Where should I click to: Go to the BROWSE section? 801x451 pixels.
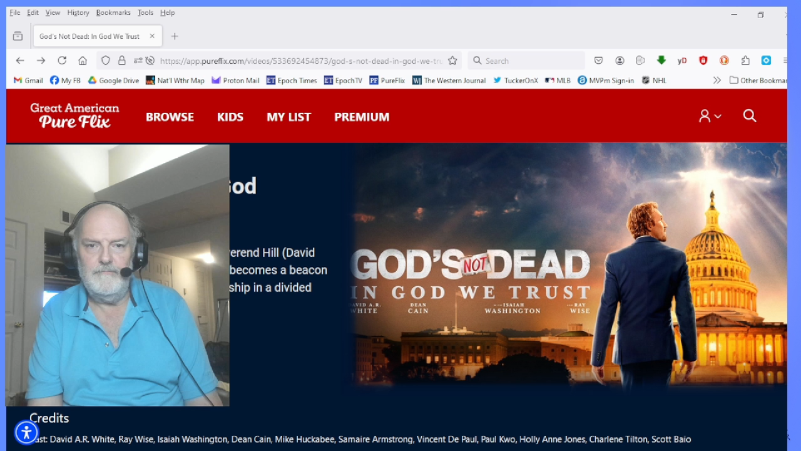coord(170,117)
